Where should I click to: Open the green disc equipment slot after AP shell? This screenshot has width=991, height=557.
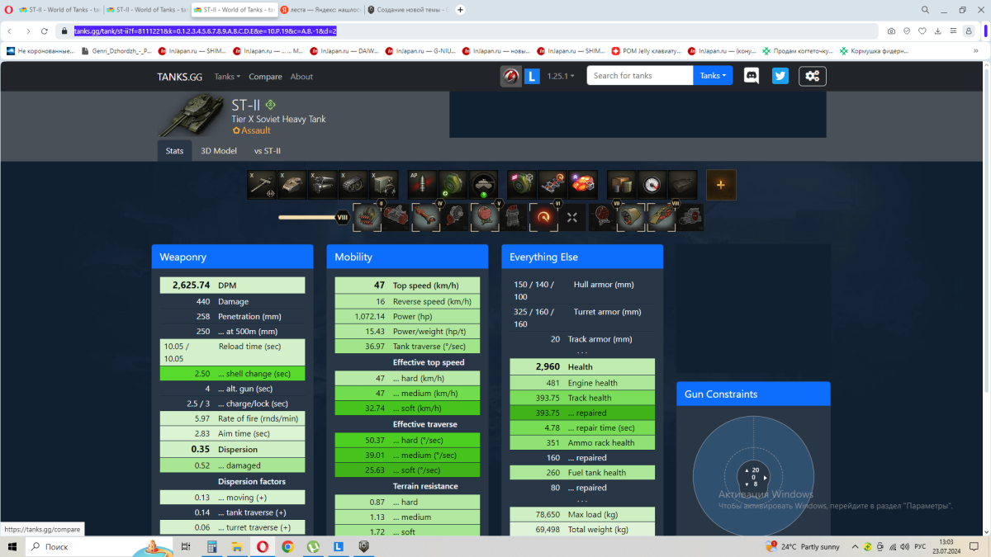(x=453, y=185)
